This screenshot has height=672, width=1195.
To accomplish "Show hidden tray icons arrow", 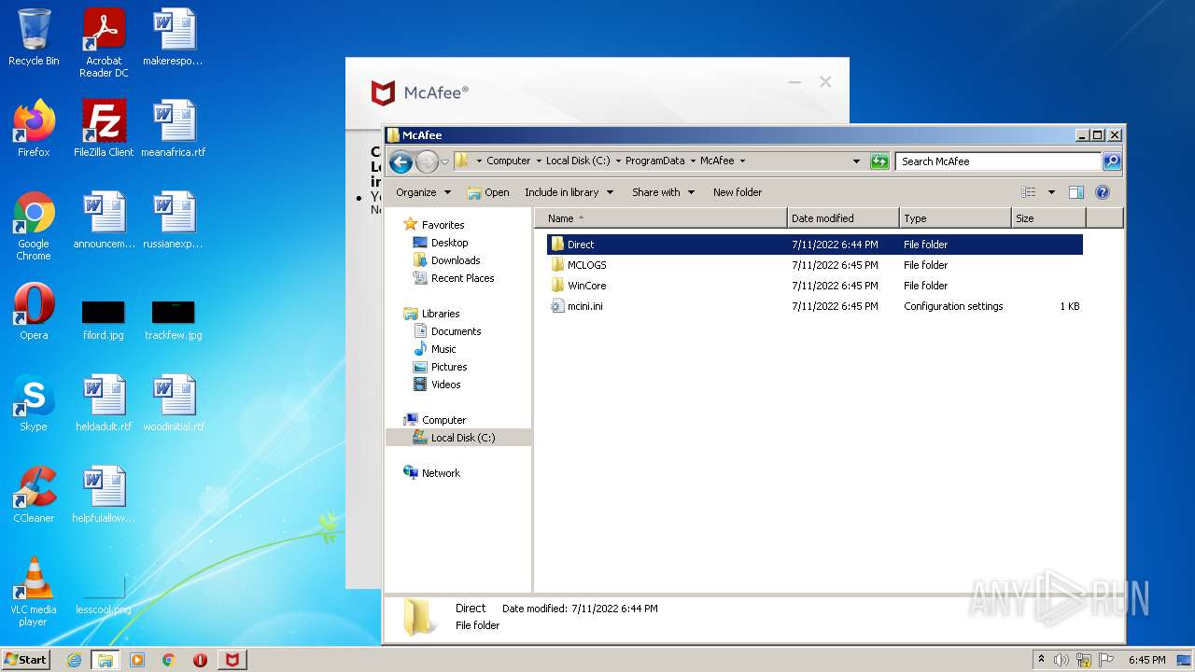I will (x=1042, y=660).
